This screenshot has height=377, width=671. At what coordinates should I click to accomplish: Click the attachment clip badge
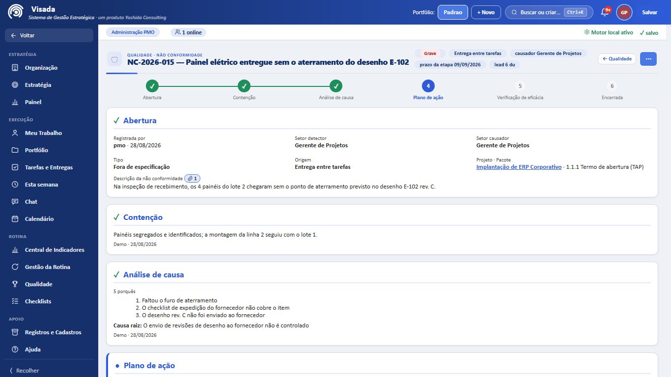[193, 179]
